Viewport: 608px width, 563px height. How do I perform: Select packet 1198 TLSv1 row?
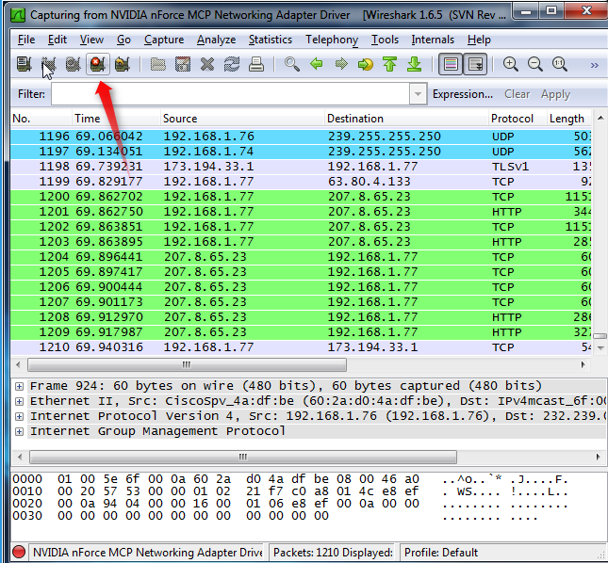301,167
